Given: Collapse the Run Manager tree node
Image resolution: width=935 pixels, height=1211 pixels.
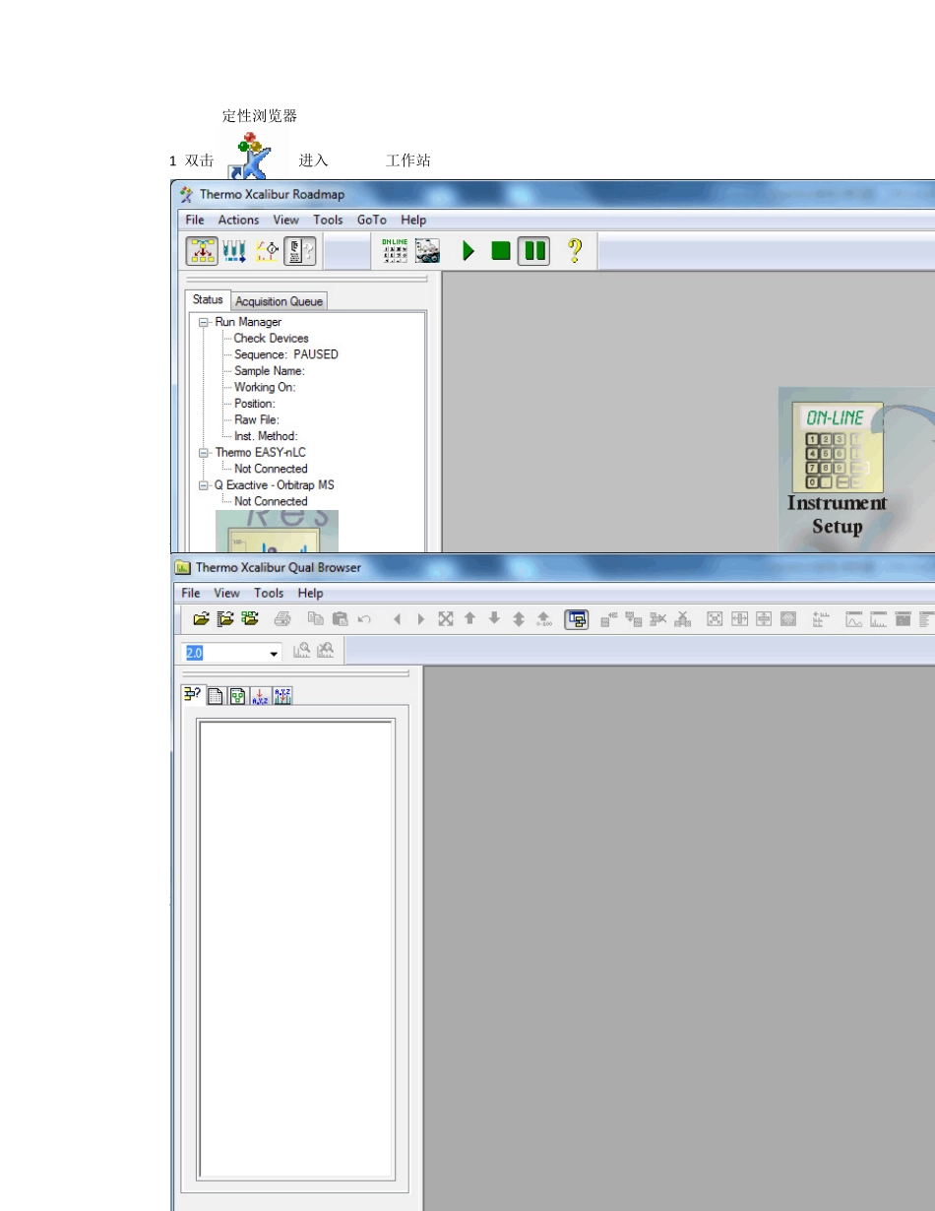Looking at the screenshot, I should point(204,322).
